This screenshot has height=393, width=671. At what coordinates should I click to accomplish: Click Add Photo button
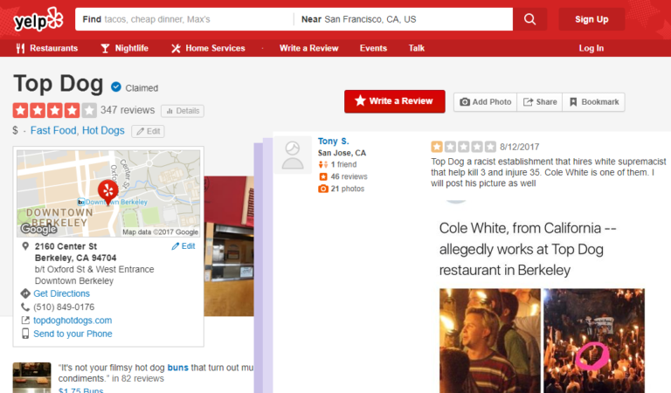pos(485,102)
